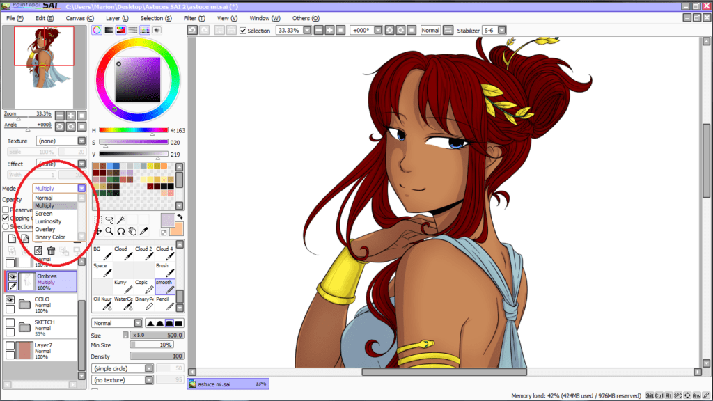Image resolution: width=713 pixels, height=401 pixels.
Task: Toggle the Clipping Group checkbox
Action: click(x=6, y=218)
